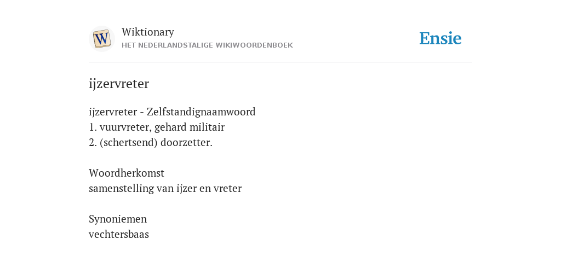Click definition 1 'vuurvreter, gehard militair'
The width and height of the screenshot is (561, 280).
(x=157, y=127)
